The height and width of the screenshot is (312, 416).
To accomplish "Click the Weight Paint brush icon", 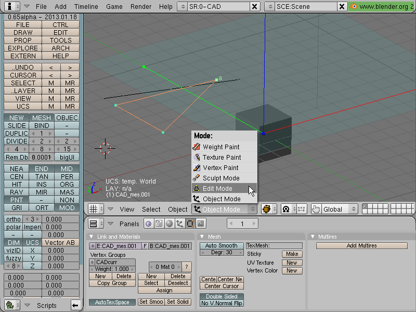I will pyautogui.click(x=197, y=147).
